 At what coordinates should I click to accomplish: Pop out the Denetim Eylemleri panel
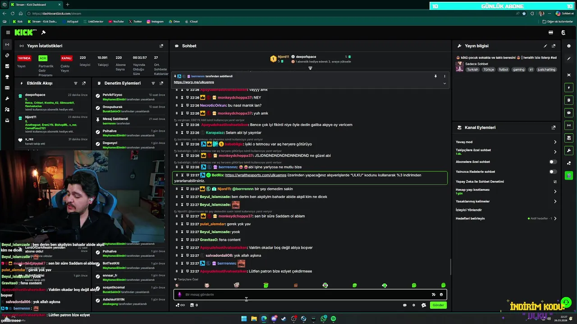161,83
